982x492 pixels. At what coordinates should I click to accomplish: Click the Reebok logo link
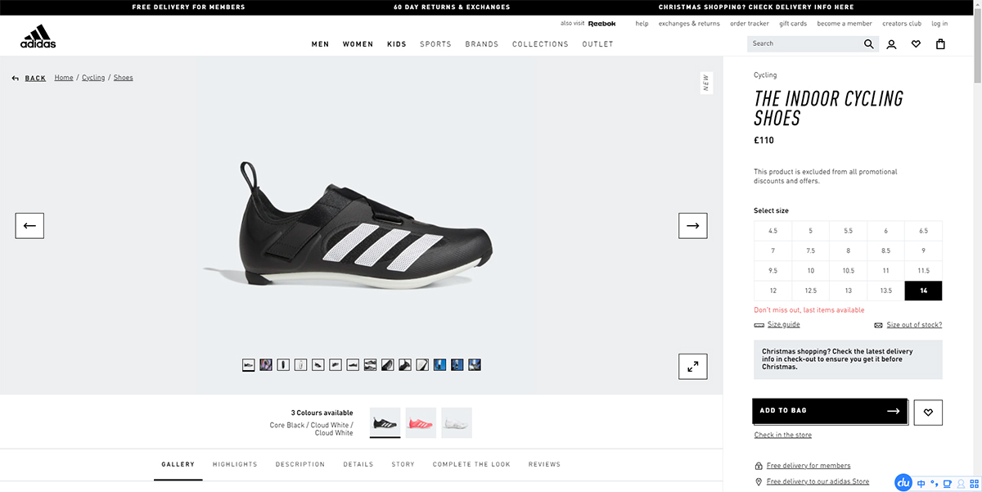click(x=601, y=24)
